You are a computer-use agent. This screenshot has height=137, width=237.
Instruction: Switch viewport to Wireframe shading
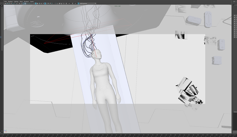(x=34, y=3)
